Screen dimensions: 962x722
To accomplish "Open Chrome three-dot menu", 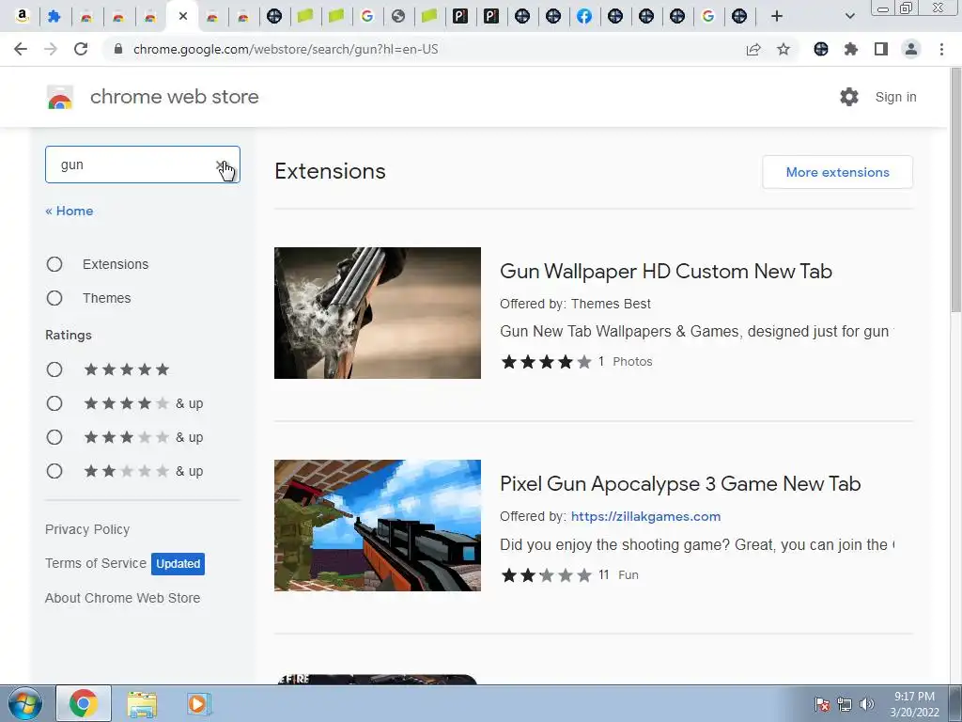I will (x=941, y=49).
